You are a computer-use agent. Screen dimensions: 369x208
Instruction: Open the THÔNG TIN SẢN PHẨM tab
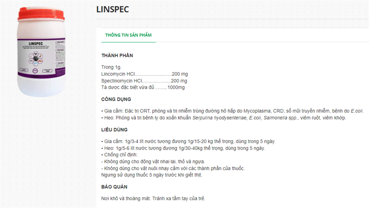pyautogui.click(x=129, y=35)
